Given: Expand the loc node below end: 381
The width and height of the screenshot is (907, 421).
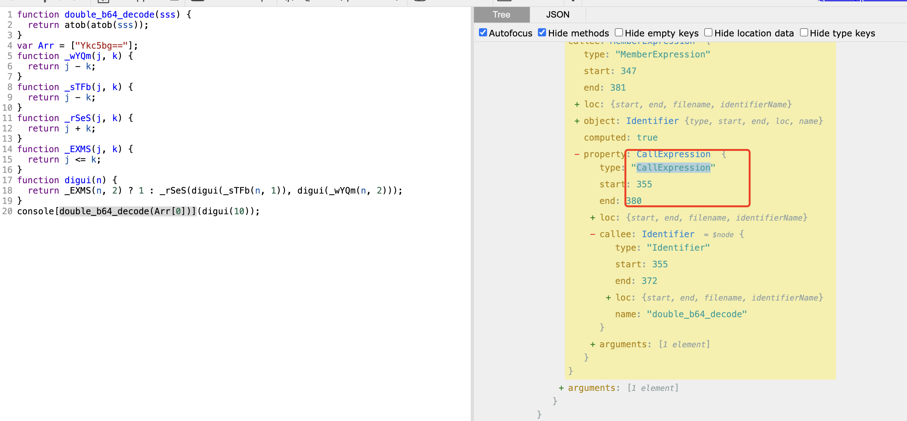Looking at the screenshot, I should coord(577,104).
